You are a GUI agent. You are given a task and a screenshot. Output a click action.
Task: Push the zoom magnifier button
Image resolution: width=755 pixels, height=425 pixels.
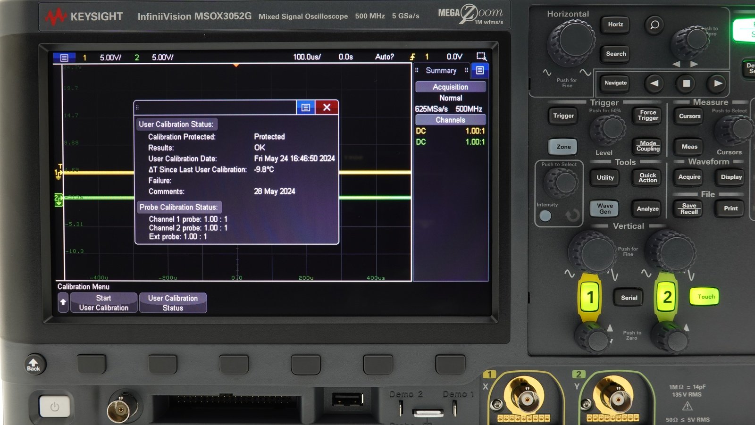click(654, 25)
